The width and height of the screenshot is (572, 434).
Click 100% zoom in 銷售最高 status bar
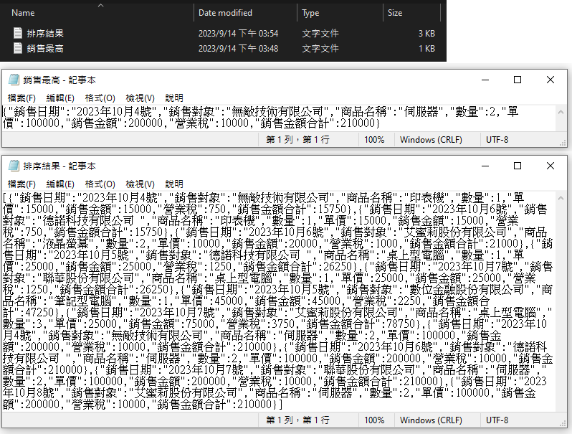(x=374, y=139)
